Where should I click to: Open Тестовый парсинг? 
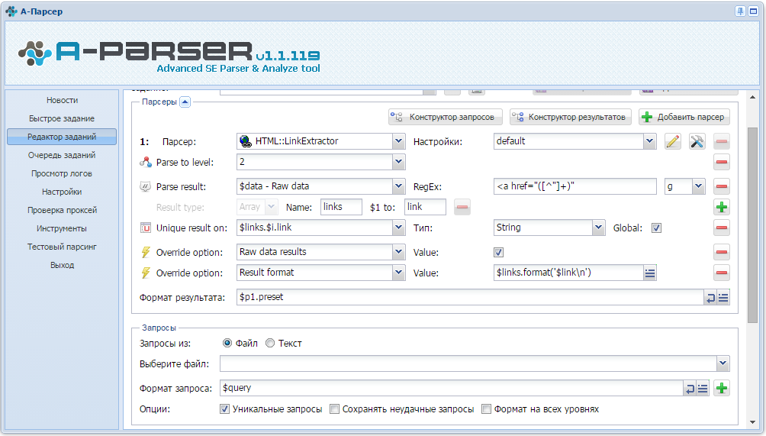pyautogui.click(x=62, y=247)
